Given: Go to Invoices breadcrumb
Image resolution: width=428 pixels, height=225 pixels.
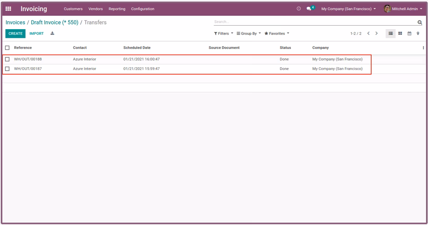Looking at the screenshot, I should tap(15, 22).
